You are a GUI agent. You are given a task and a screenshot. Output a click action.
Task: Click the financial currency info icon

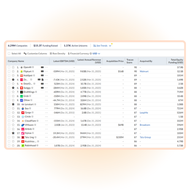tap(91, 54)
